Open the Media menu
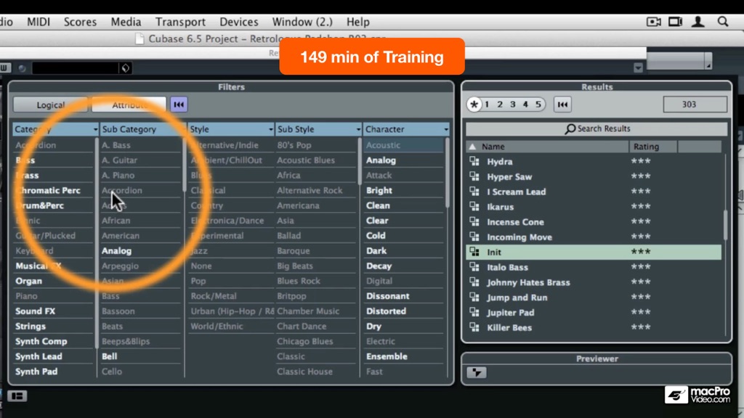This screenshot has height=418, width=744. pyautogui.click(x=126, y=22)
